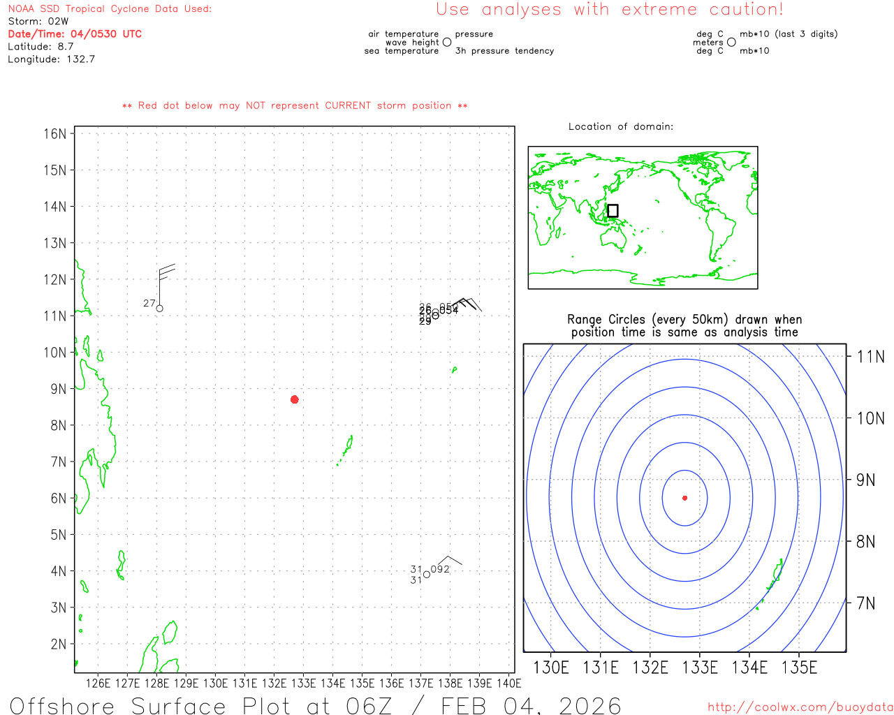Click the Range Circles every 50km caption
Image resolution: width=894 pixels, height=715 pixels.
(684, 326)
